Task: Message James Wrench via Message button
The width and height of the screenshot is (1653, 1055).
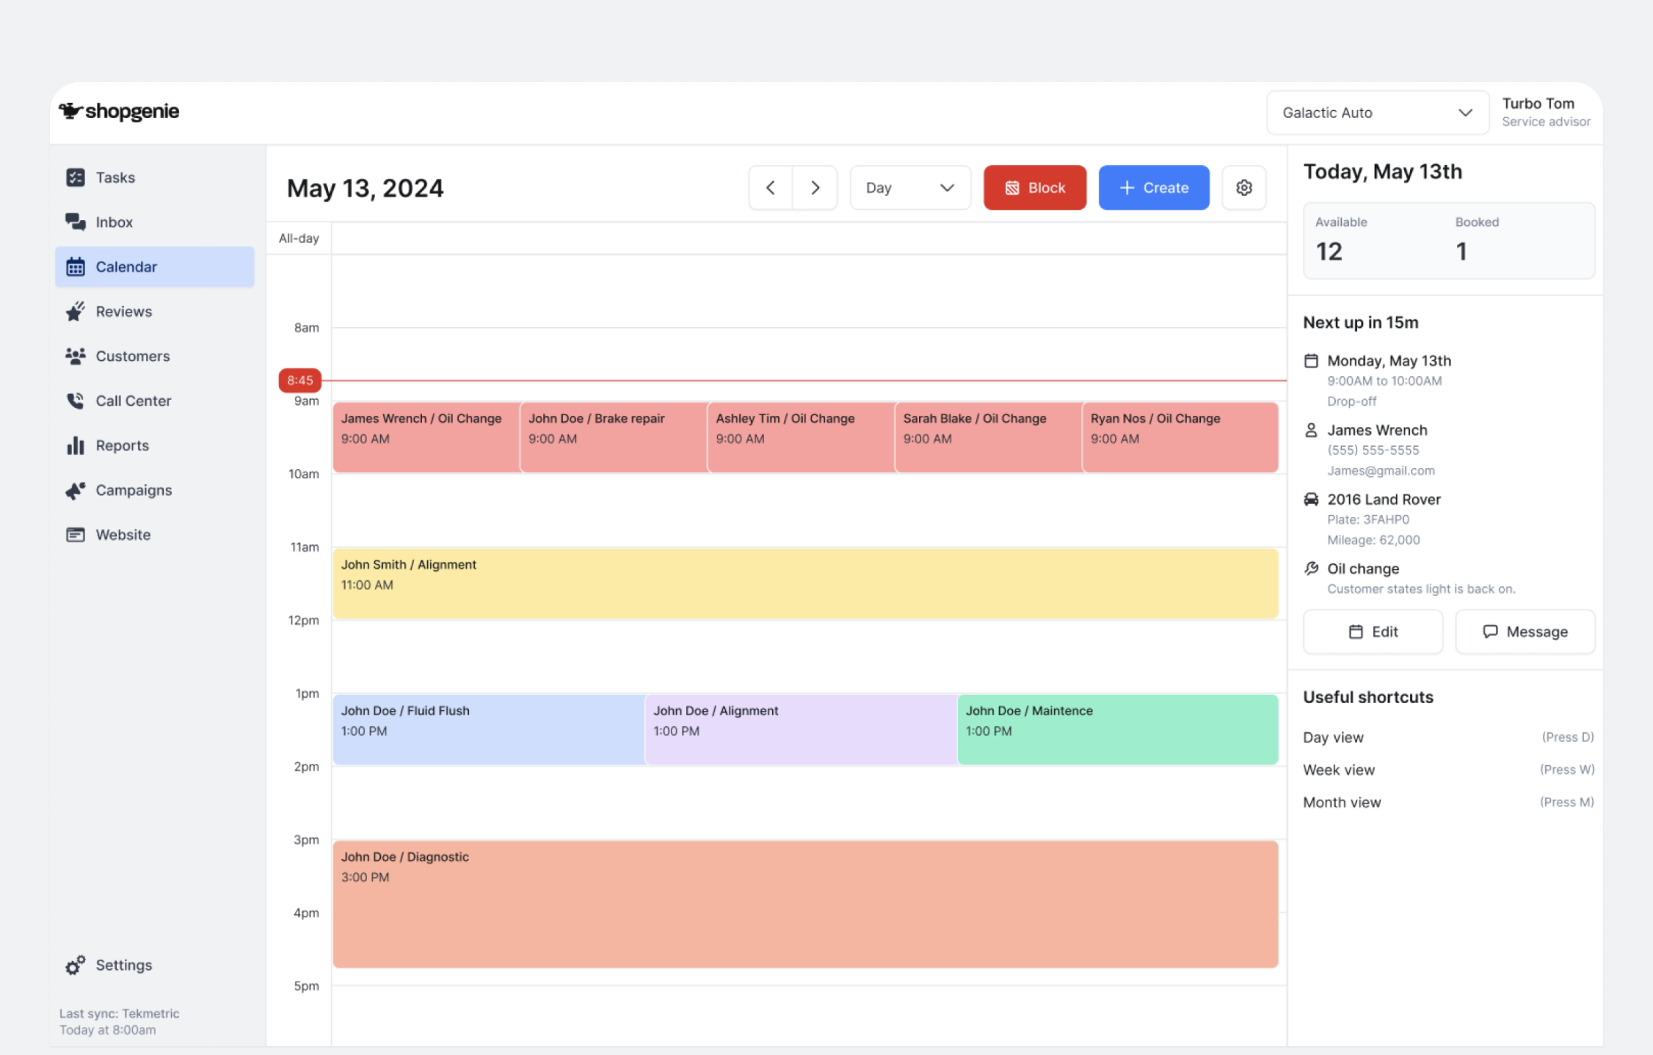Action: 1525,632
